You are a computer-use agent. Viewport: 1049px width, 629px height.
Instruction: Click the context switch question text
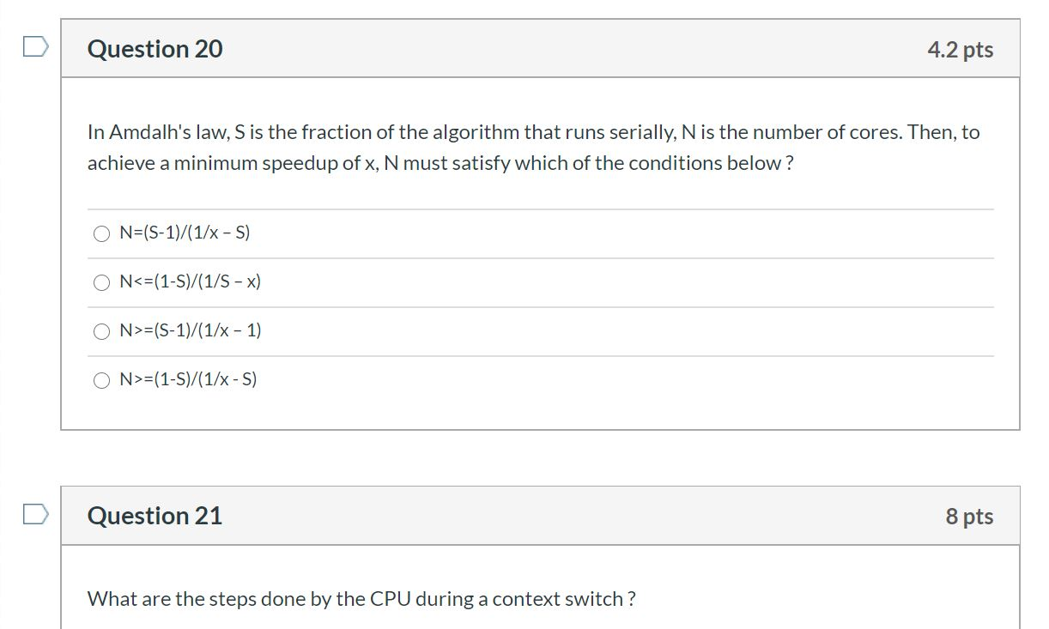tap(361, 598)
